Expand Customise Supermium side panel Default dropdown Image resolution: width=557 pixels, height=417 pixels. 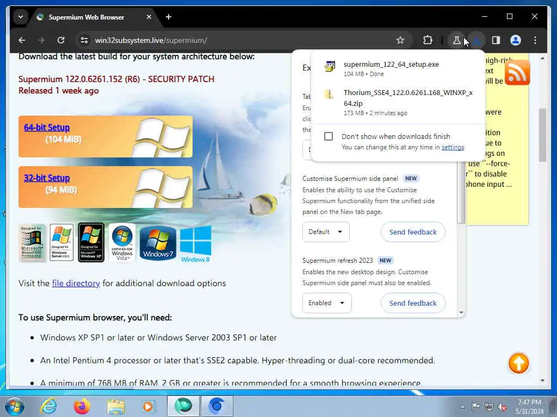click(326, 232)
